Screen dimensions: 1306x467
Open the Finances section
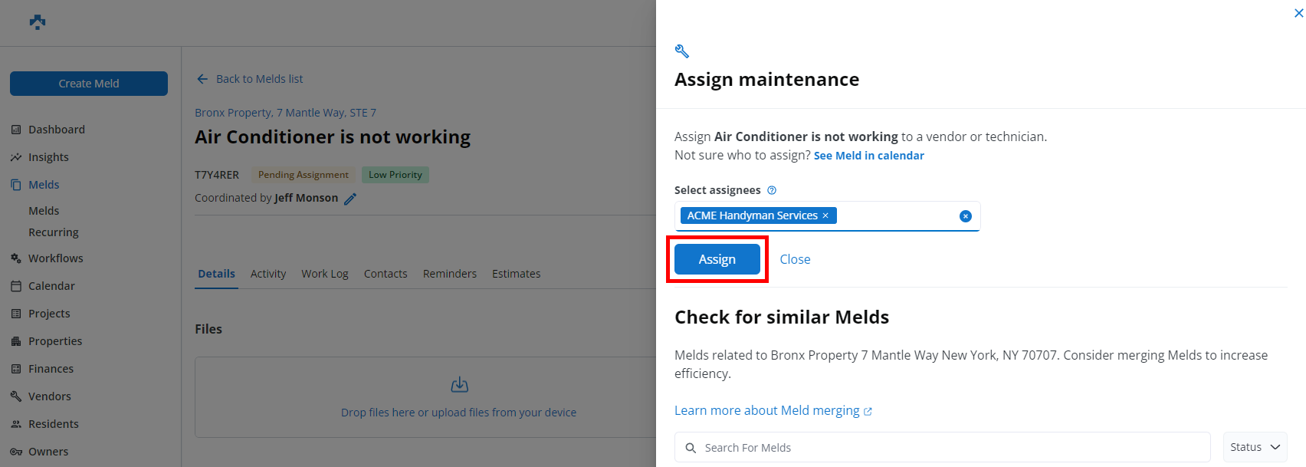tap(50, 368)
